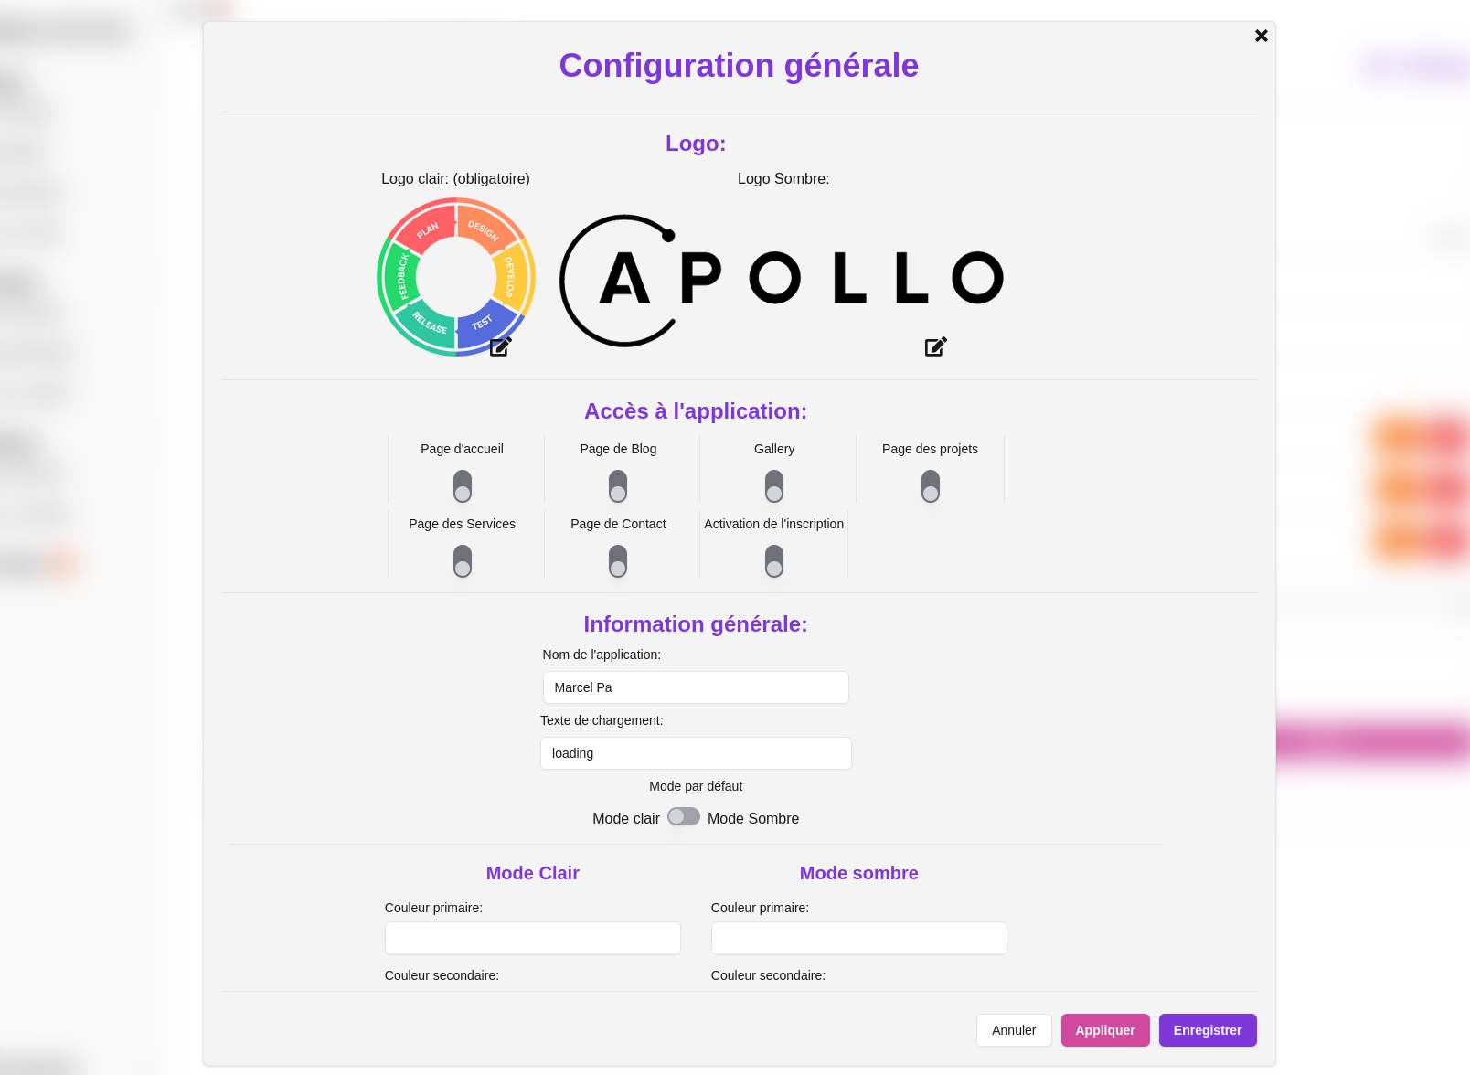Toggle the Page des projets switch

pos(931,486)
